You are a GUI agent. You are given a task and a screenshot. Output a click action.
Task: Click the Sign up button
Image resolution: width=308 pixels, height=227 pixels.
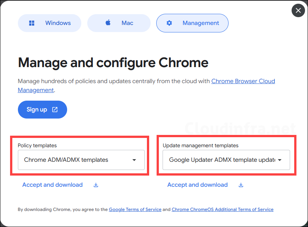pyautogui.click(x=43, y=110)
